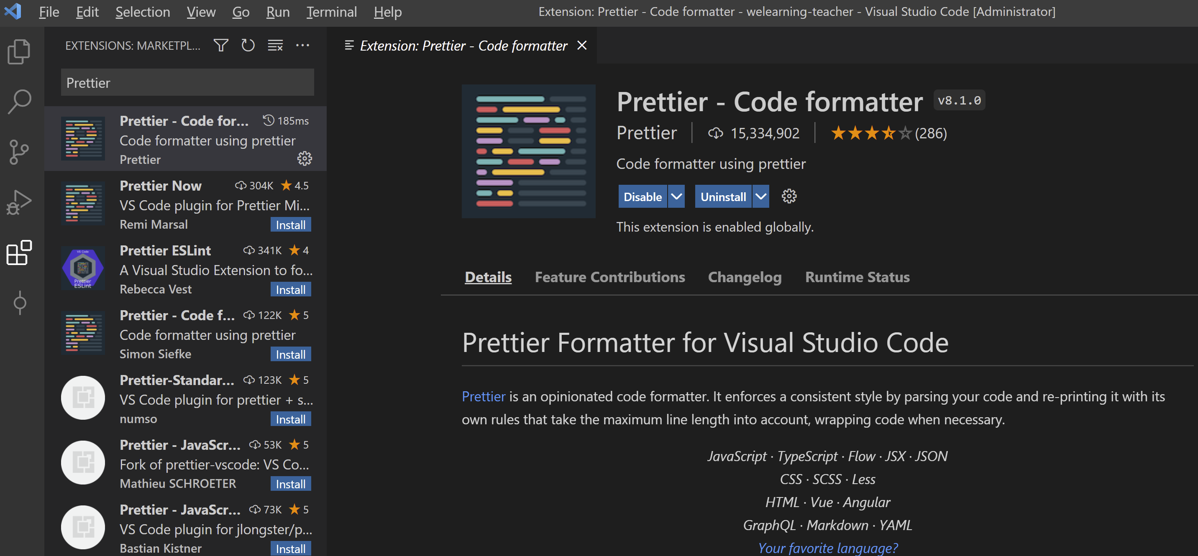Image resolution: width=1198 pixels, height=556 pixels.
Task: Click the VS Code logo icon
Action: pyautogui.click(x=13, y=11)
